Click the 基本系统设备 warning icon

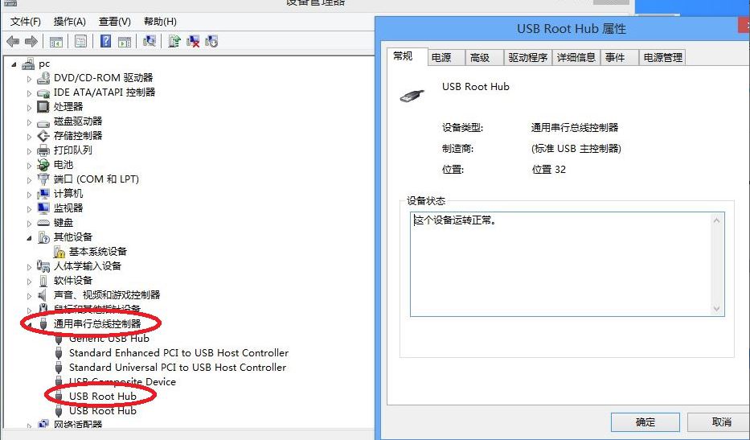pos(59,251)
